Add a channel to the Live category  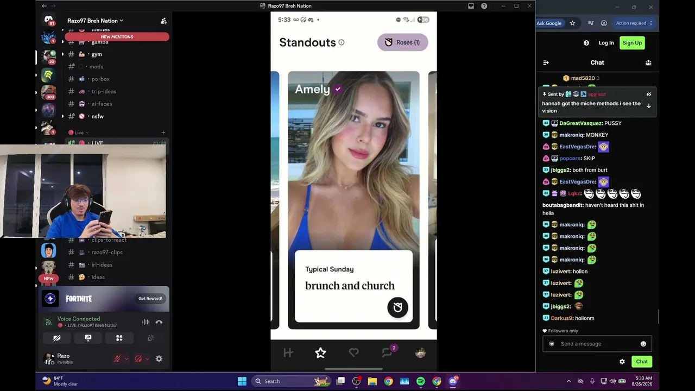pyautogui.click(x=163, y=133)
